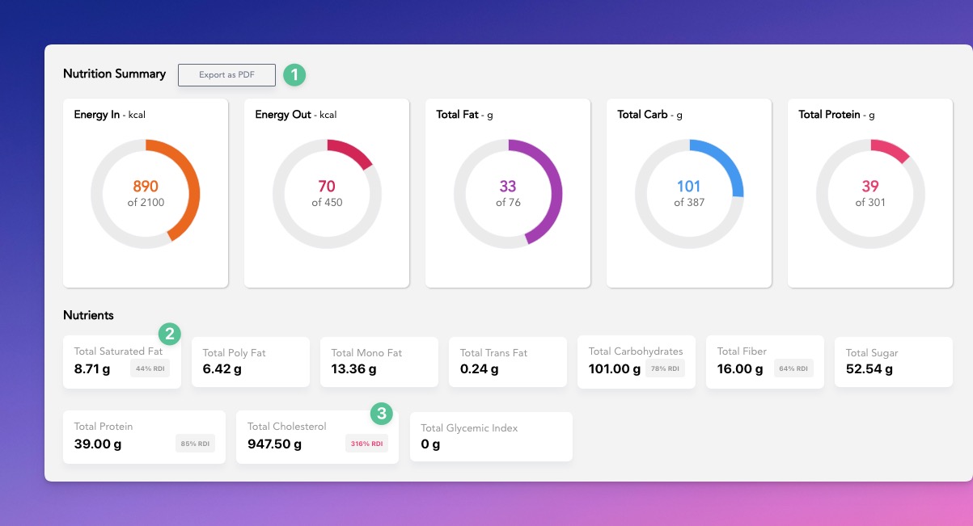973x526 pixels.
Task: Select the Total Fat donut chart
Action: [508, 193]
